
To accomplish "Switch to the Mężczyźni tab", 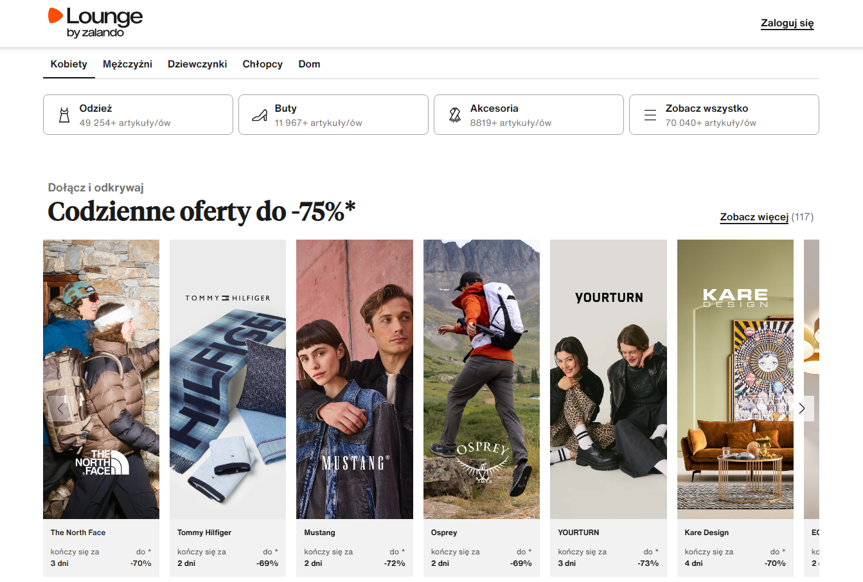I will (127, 64).
